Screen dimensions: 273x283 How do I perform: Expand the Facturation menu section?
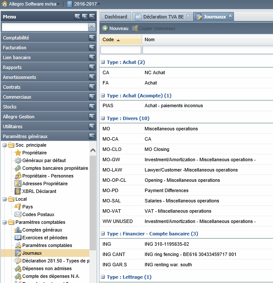[92, 48]
